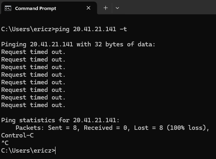Click the "Control-C" output line
216x159 pixels.
point(17,135)
